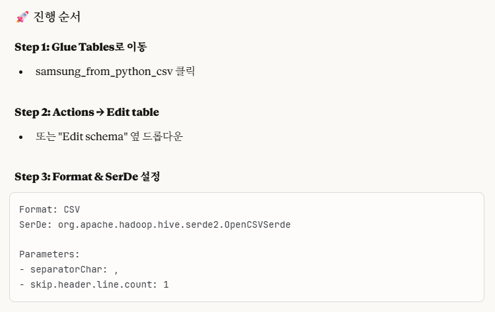Click the bullet dot before "또는"
495x312 pixels.
point(21,137)
